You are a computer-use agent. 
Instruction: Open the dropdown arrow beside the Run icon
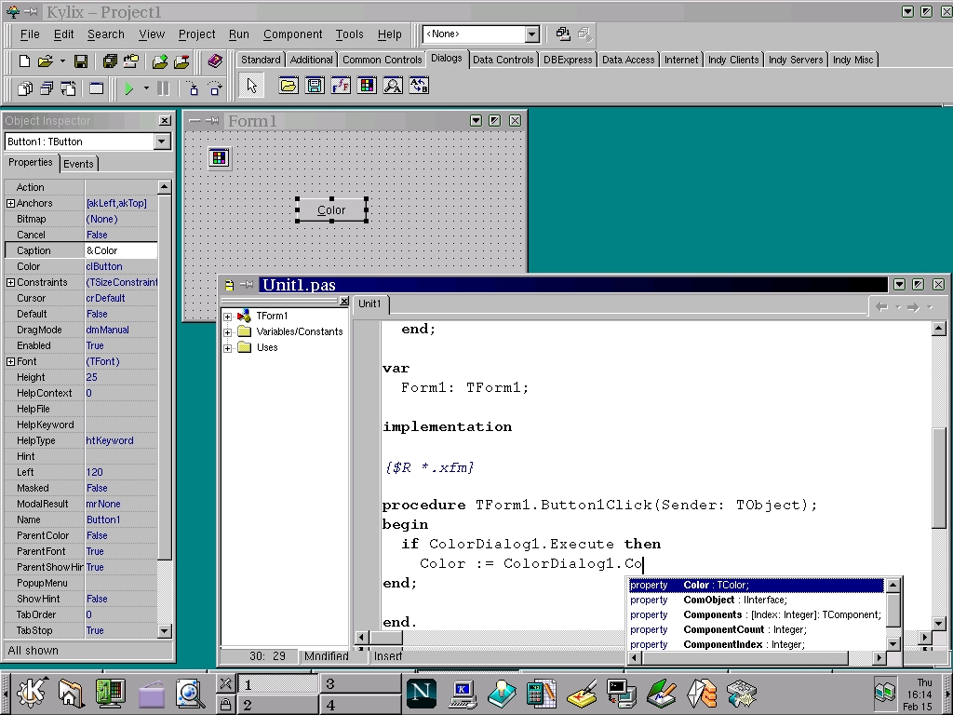click(146, 88)
